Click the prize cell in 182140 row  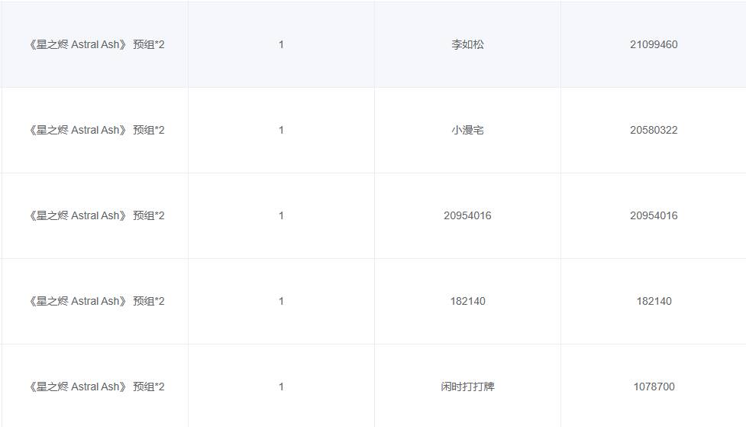click(95, 301)
